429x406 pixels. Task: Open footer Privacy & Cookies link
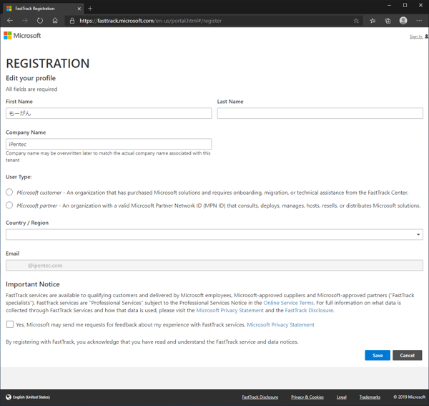click(307, 397)
